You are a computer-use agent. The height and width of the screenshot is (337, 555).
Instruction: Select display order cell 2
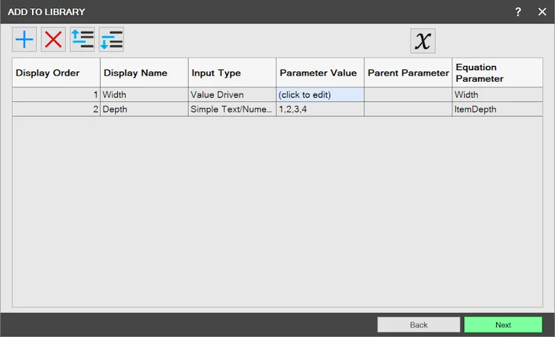click(56, 110)
